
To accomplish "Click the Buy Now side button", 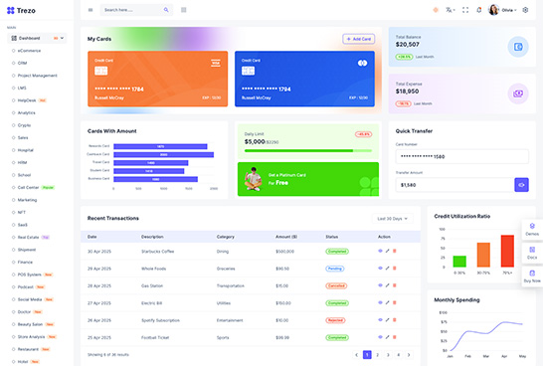I will coord(532,276).
